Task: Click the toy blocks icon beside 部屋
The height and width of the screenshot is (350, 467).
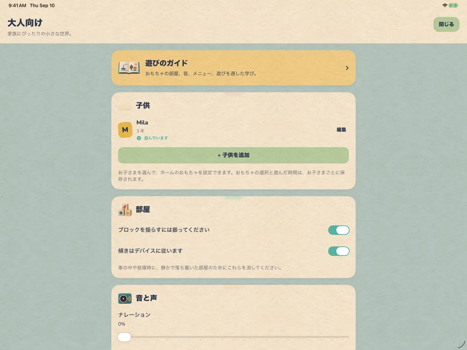Action: click(x=125, y=210)
